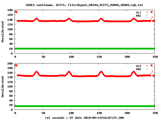The width and height of the screenshot is (160, 120).
Task: Click the 180 y-axis tick in the XL1 plot
Action: coord(10,10)
